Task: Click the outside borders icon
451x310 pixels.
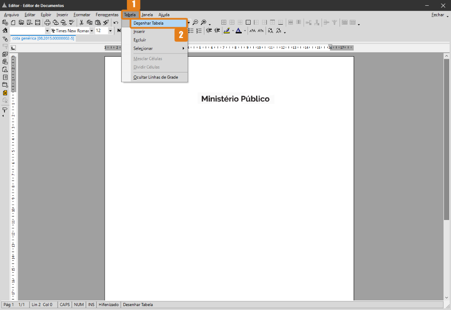Action: tap(248, 22)
